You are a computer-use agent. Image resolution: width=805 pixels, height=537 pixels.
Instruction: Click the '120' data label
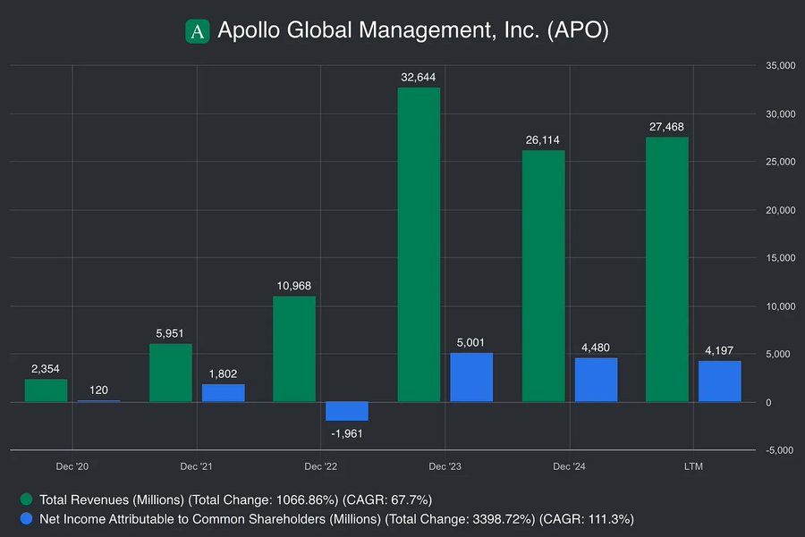click(x=98, y=390)
